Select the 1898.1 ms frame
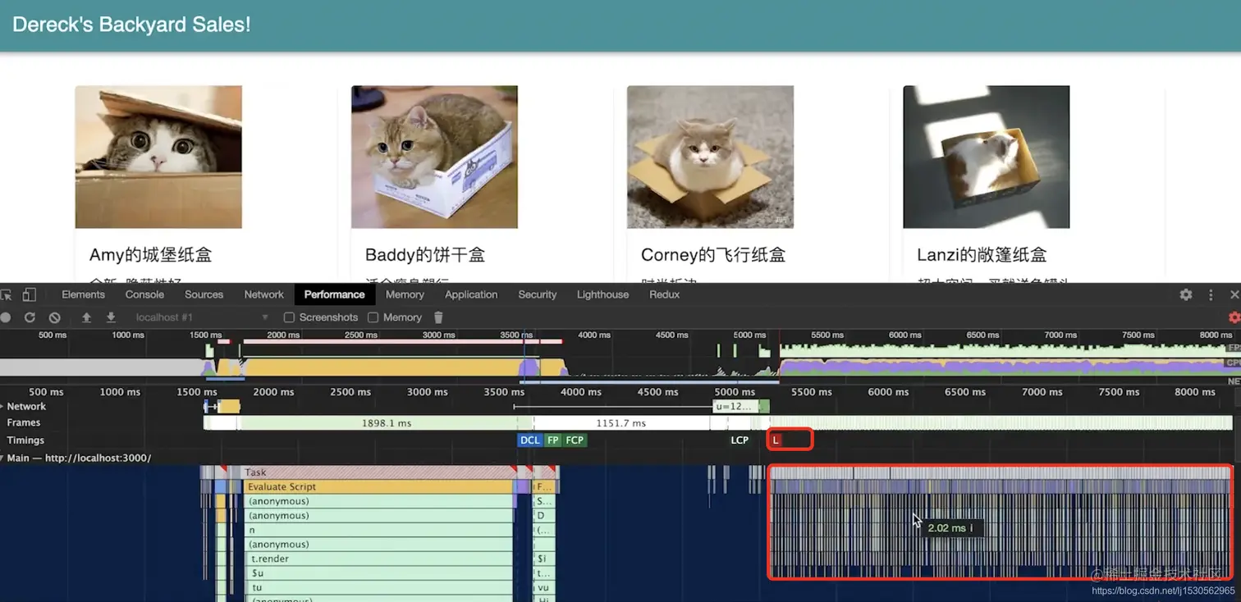 point(386,423)
